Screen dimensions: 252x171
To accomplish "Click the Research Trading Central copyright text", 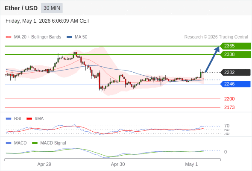I will (x=216, y=37).
